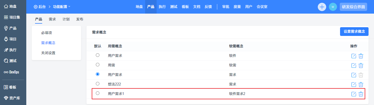374x105 pixels.
Task: Open the user avatar menu
Action: pos(333,7)
